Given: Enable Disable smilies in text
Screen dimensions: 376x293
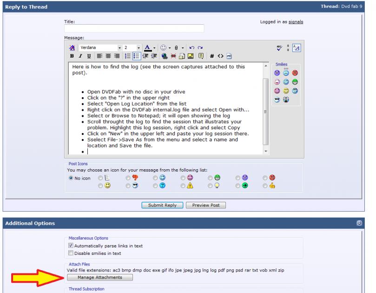Looking at the screenshot, I should [x=71, y=253].
